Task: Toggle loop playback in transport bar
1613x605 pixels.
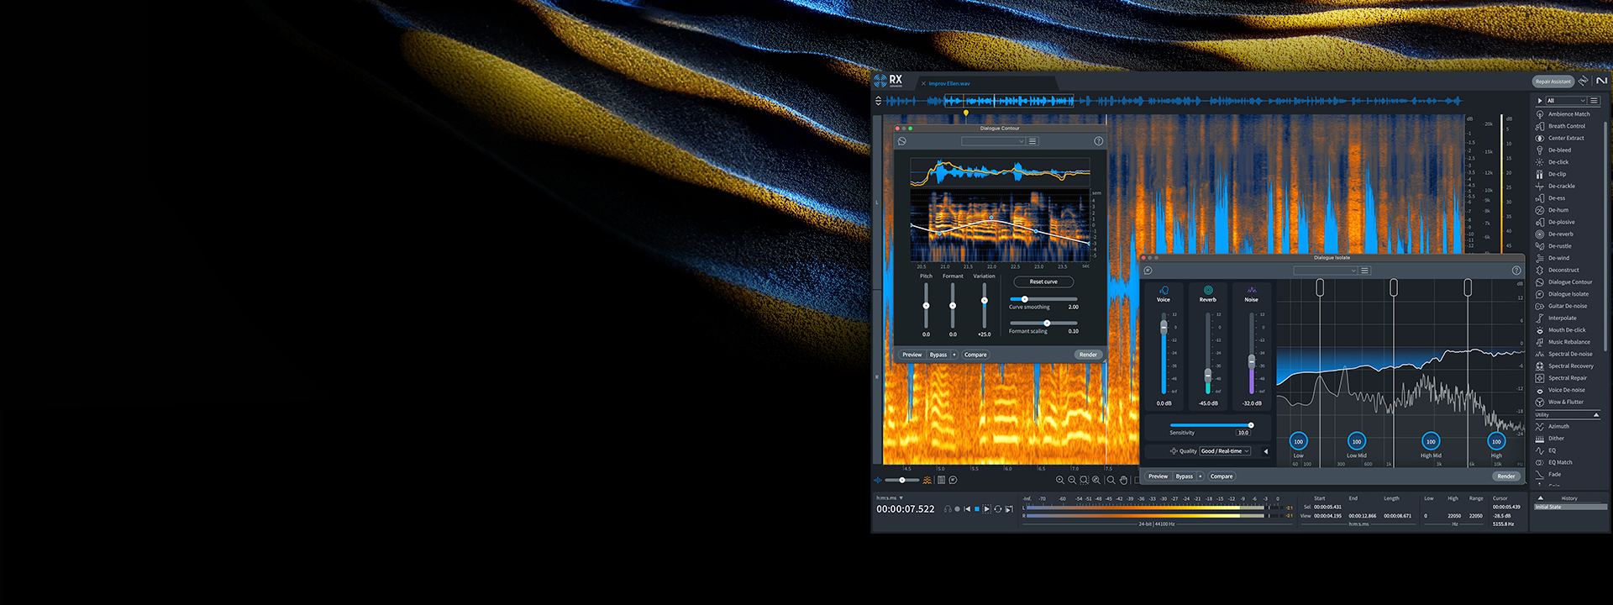Action: [998, 509]
